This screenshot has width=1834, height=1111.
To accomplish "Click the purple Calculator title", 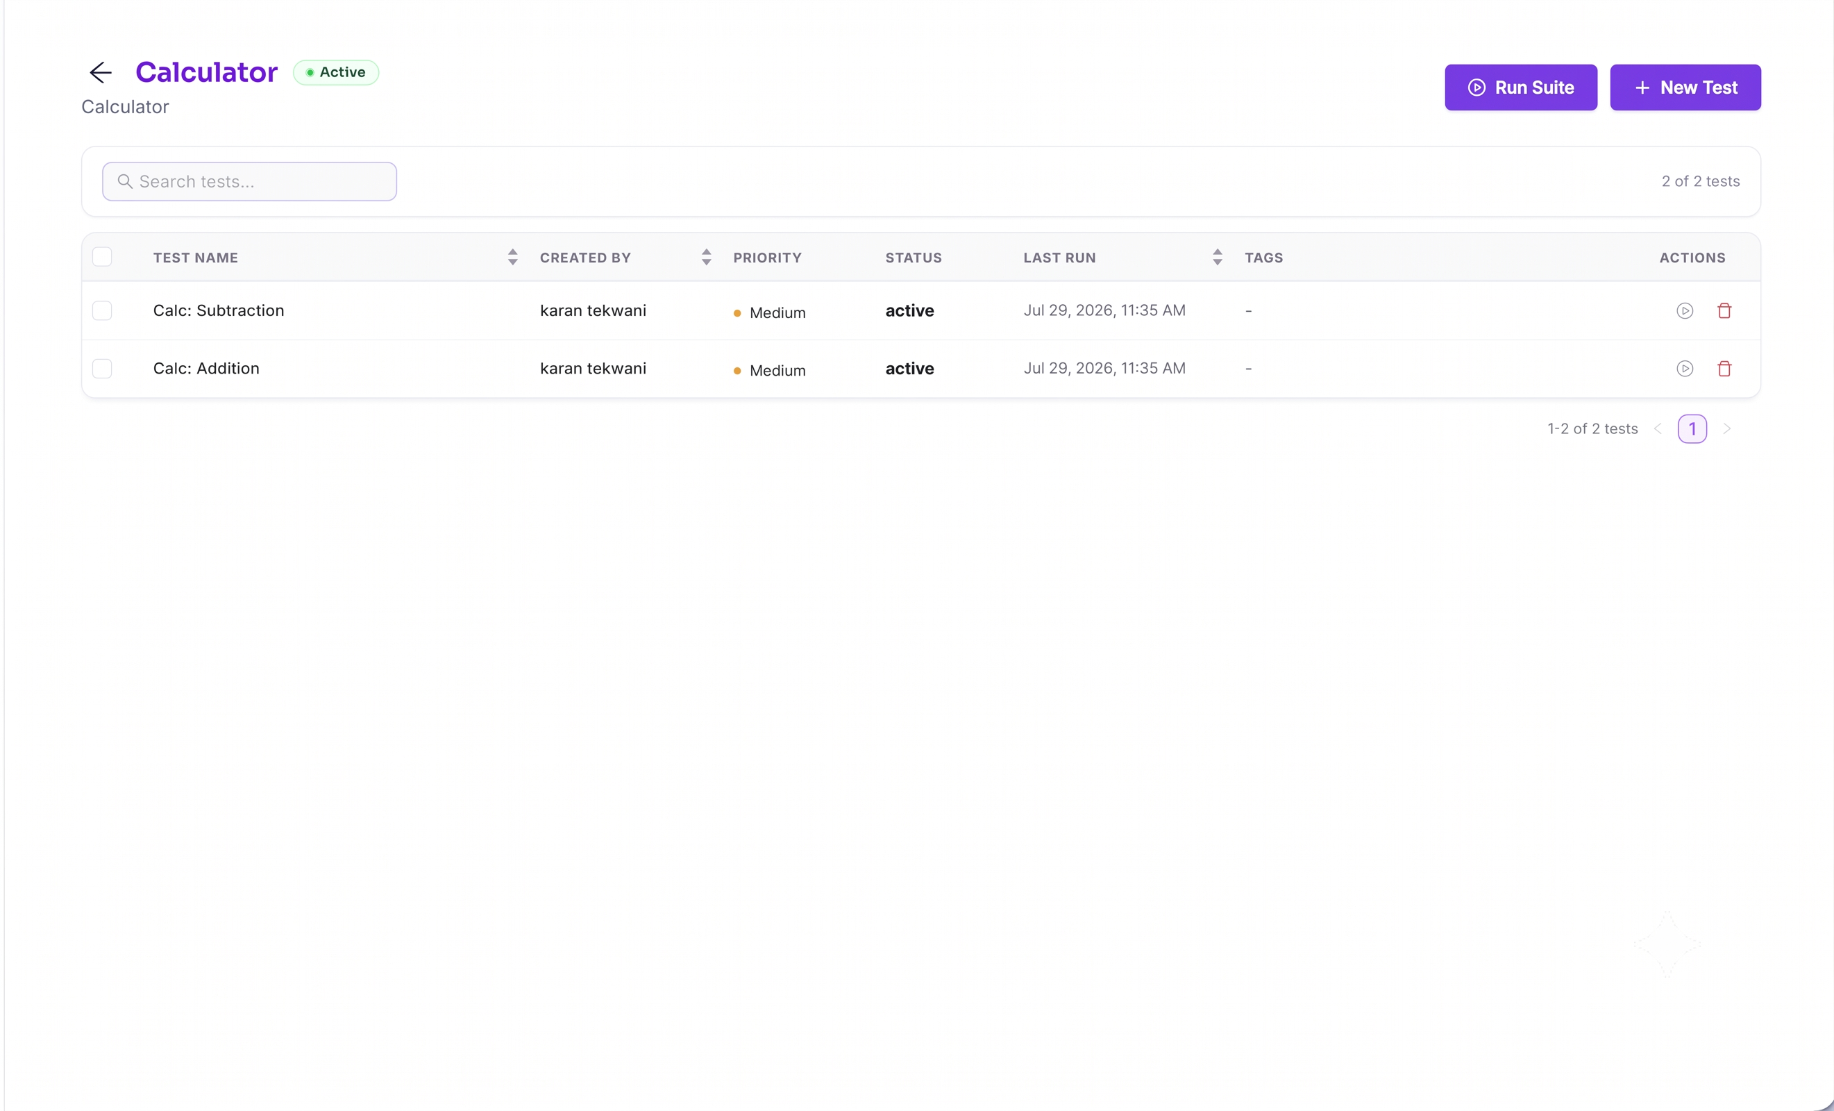I will tap(206, 72).
